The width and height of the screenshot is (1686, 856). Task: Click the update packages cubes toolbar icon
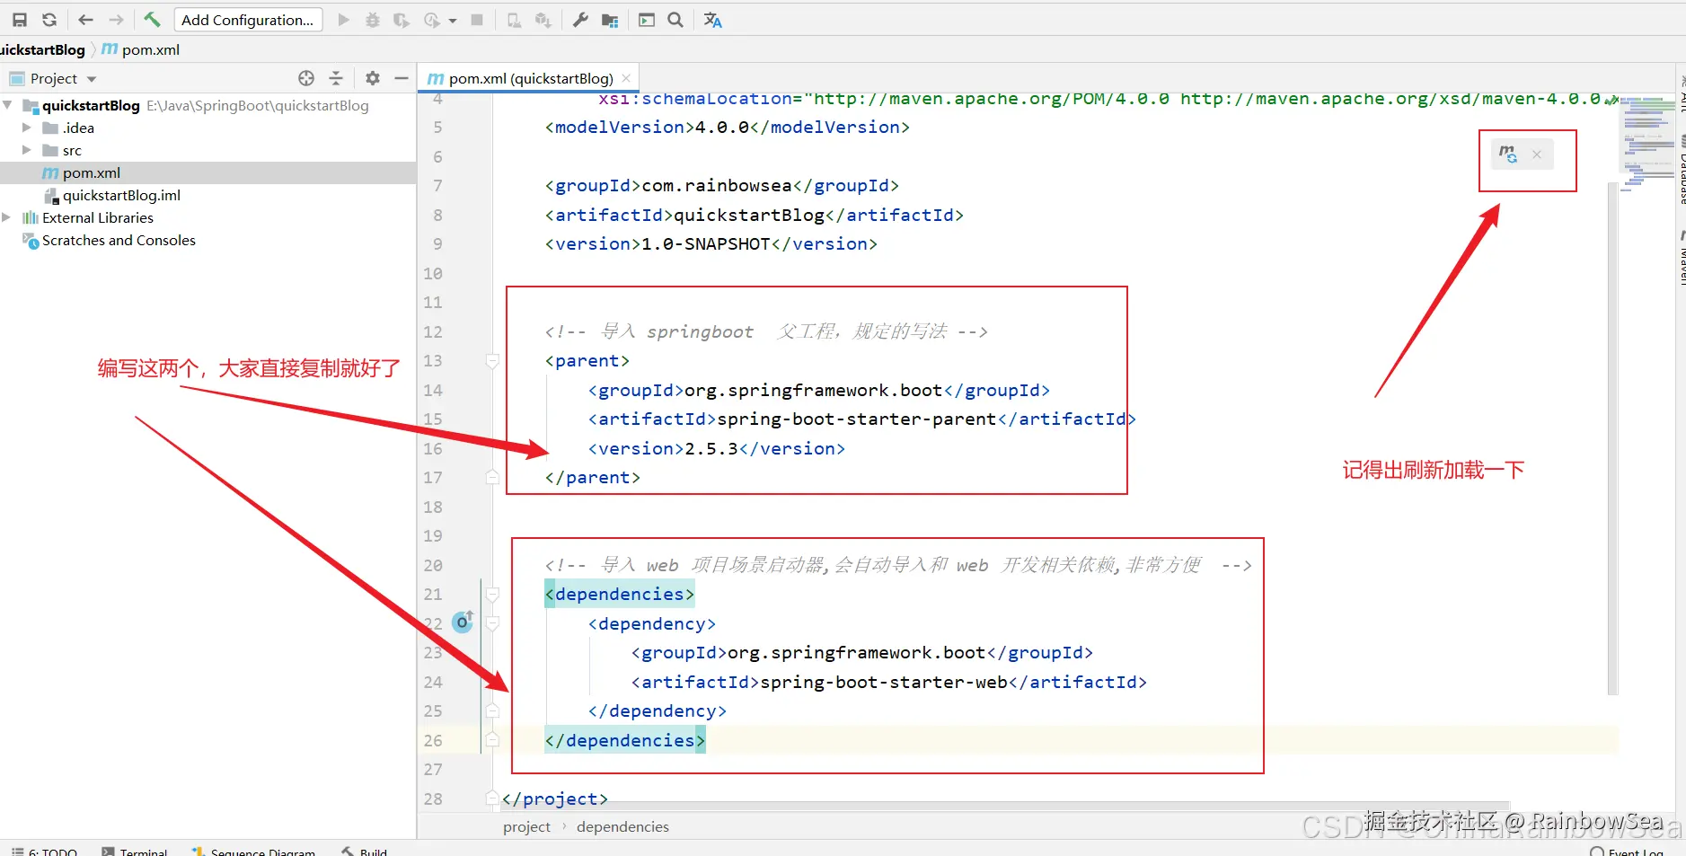[543, 20]
